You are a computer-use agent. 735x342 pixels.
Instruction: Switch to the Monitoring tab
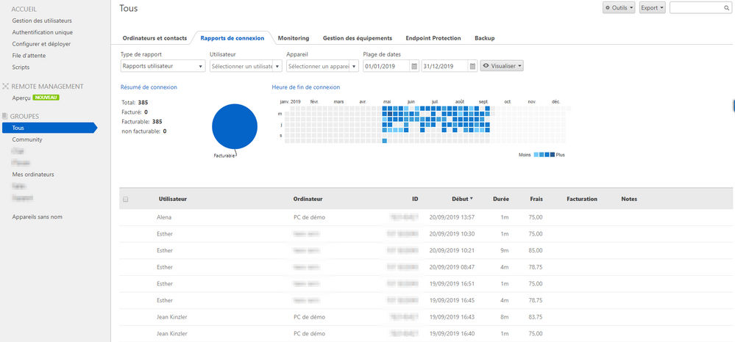tap(293, 38)
